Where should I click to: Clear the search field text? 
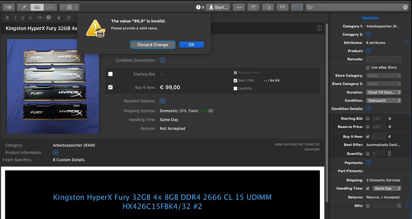pos(406,7)
